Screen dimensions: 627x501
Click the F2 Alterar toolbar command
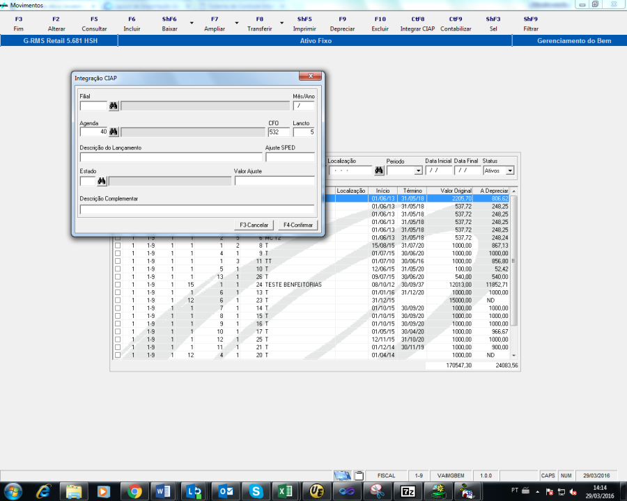click(56, 24)
